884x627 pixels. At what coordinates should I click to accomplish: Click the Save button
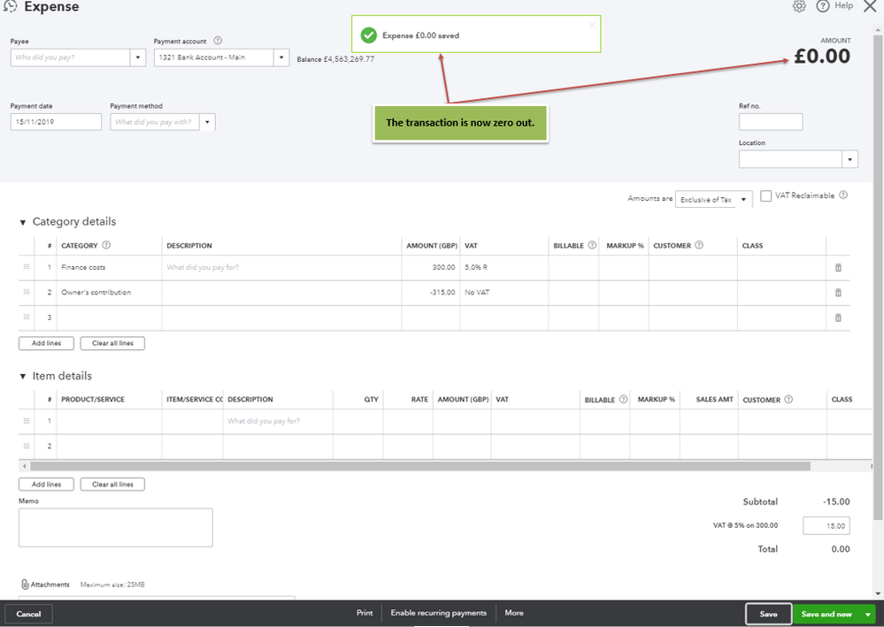pos(768,614)
